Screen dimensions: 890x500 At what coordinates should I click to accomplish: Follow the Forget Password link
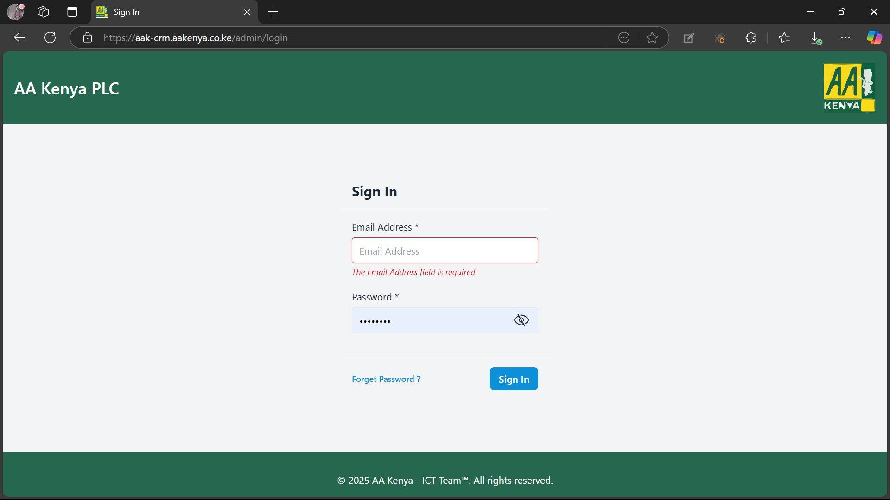click(x=386, y=379)
